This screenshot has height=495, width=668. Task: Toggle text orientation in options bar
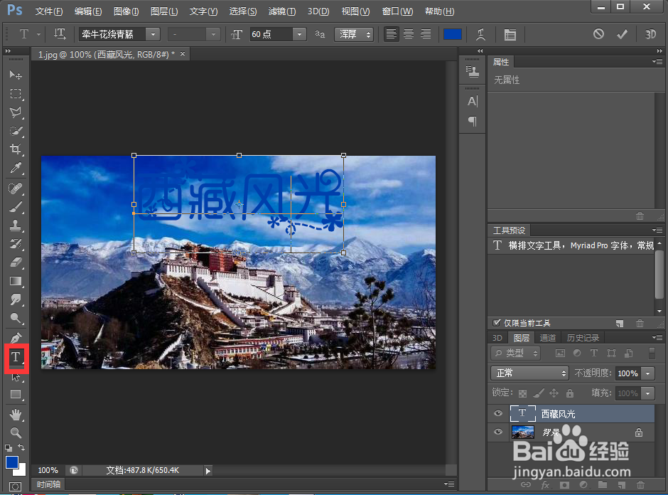pos(60,34)
